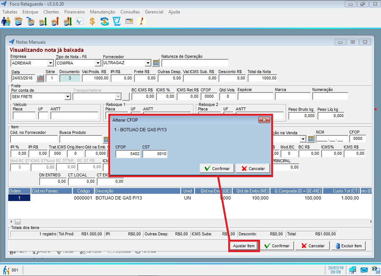The width and height of the screenshot is (381, 276).
Task: Open the Consultas menu
Action: (130, 12)
